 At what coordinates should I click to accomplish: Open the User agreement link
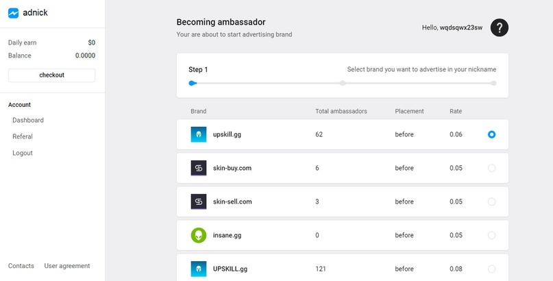pyautogui.click(x=67, y=266)
